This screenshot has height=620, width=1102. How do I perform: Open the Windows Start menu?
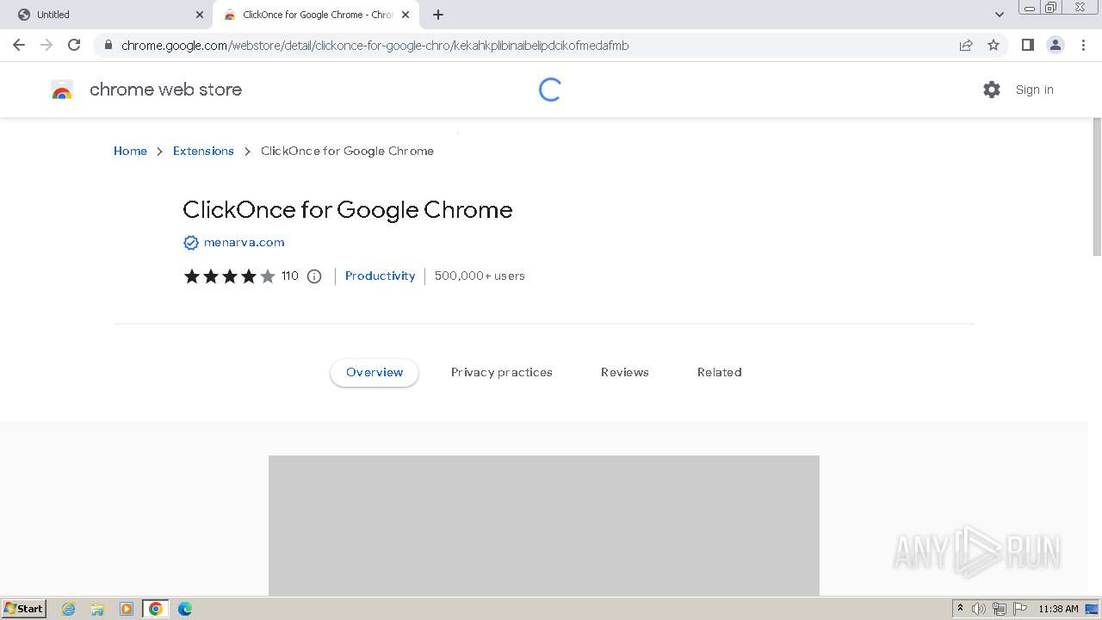click(24, 608)
